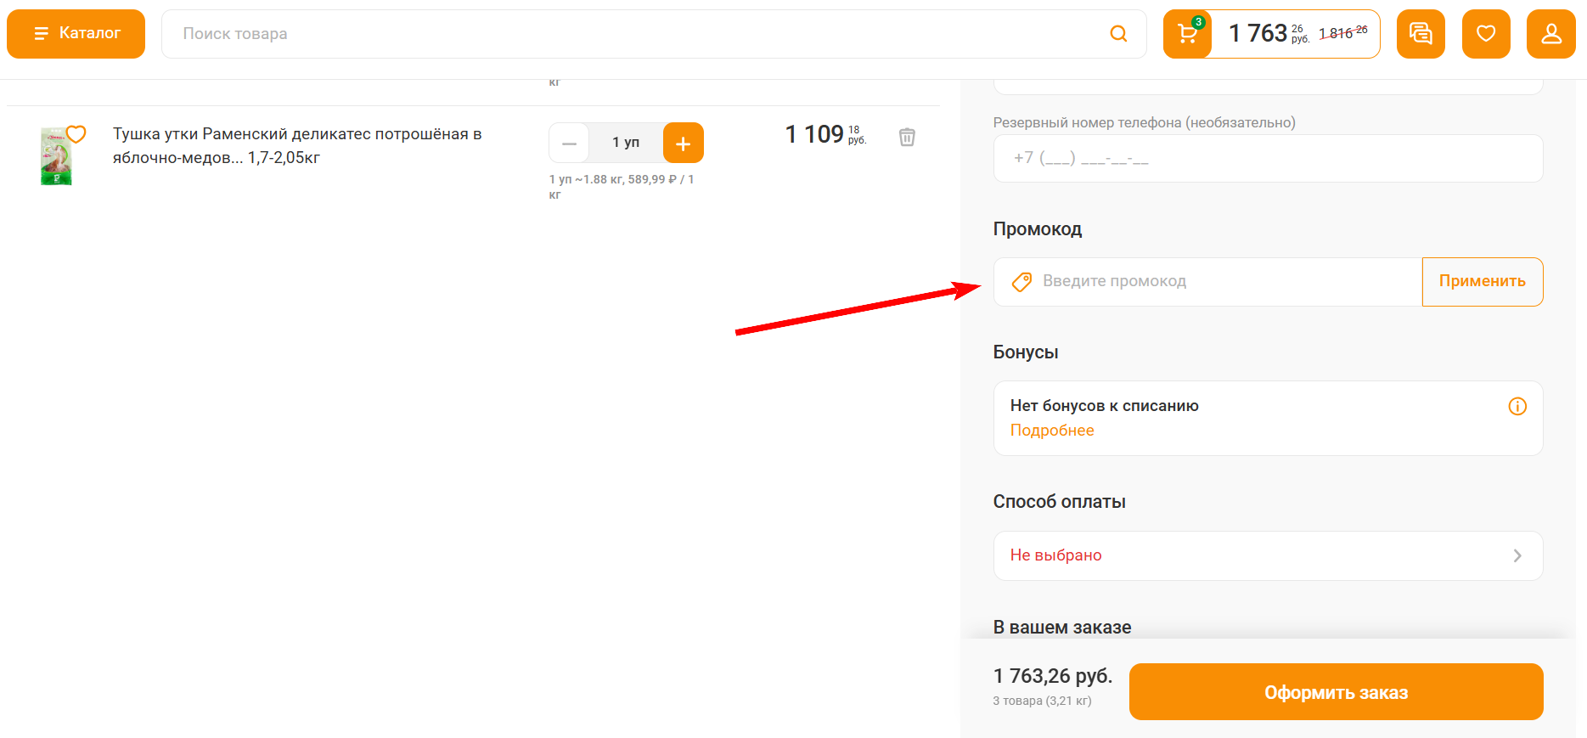The width and height of the screenshot is (1587, 738).
Task: Decrease duck quantity with minus button
Action: pyautogui.click(x=569, y=143)
